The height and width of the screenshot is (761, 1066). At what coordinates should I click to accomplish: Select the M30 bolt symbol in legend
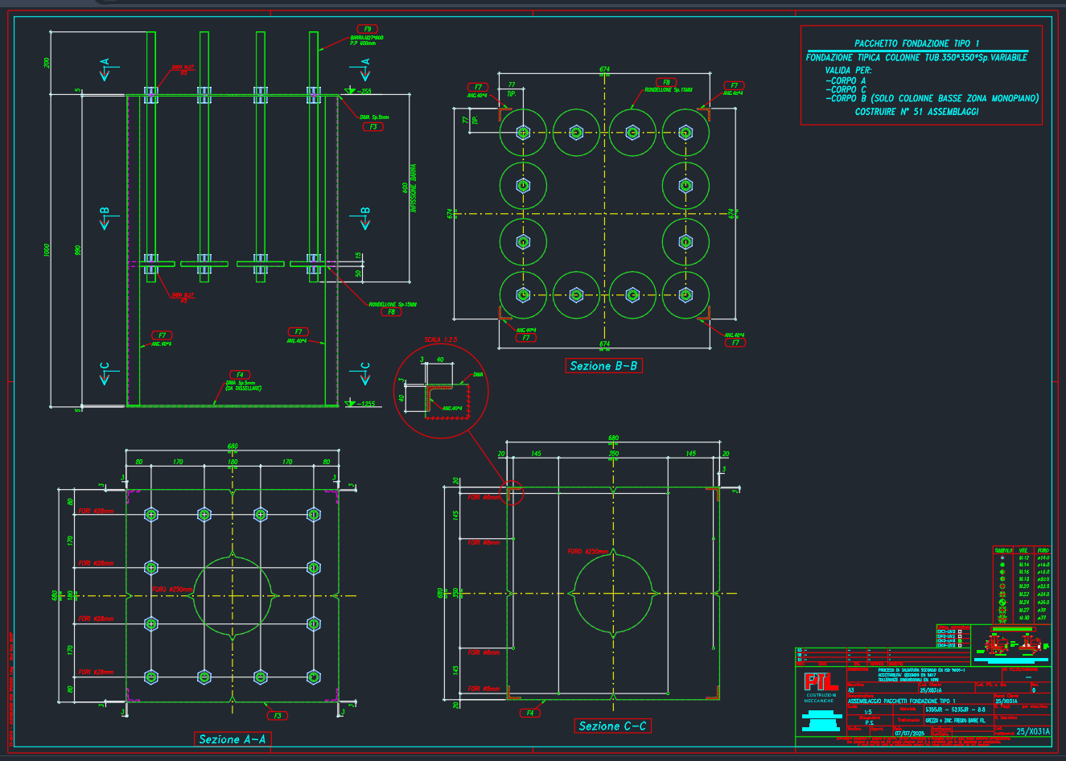coord(1002,618)
